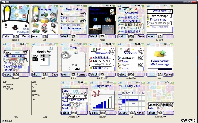Click the MMS download progress bar
Image resolution: width=198 pixels, height=123 pixels.
[x=160, y=69]
